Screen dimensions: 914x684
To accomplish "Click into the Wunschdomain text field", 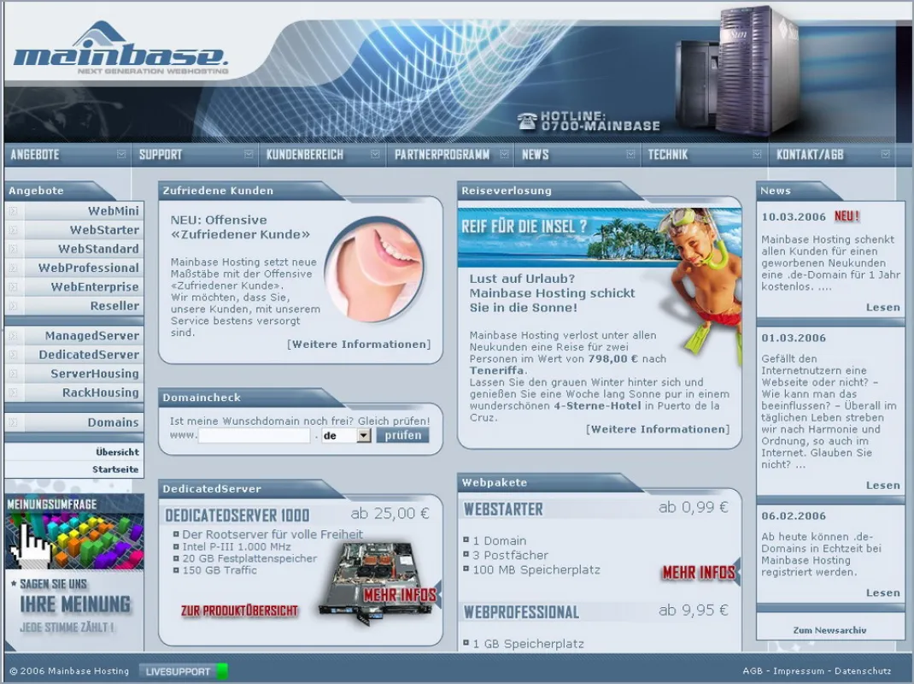I will tap(255, 435).
